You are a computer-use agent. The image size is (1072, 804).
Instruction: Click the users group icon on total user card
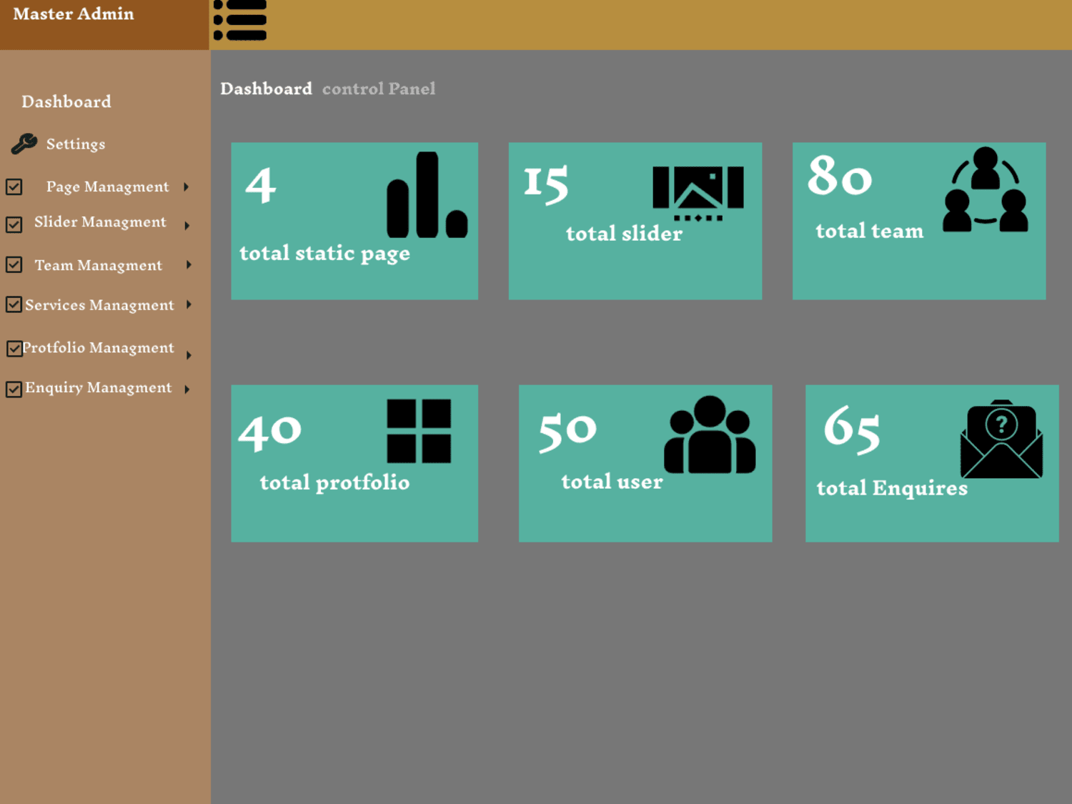tap(710, 435)
